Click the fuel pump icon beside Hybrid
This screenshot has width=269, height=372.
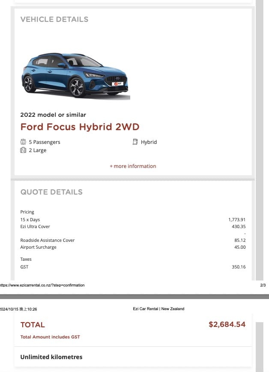click(135, 142)
